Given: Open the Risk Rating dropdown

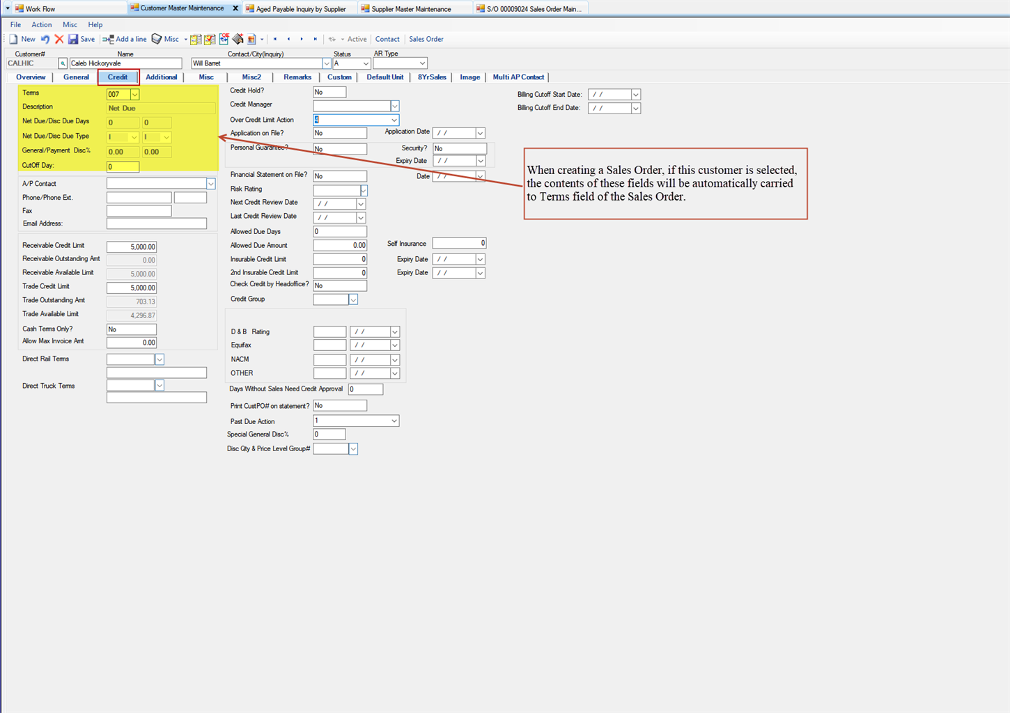Looking at the screenshot, I should tap(363, 189).
